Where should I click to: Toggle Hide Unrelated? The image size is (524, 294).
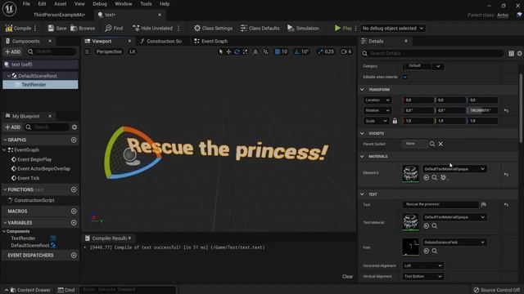tap(153, 29)
